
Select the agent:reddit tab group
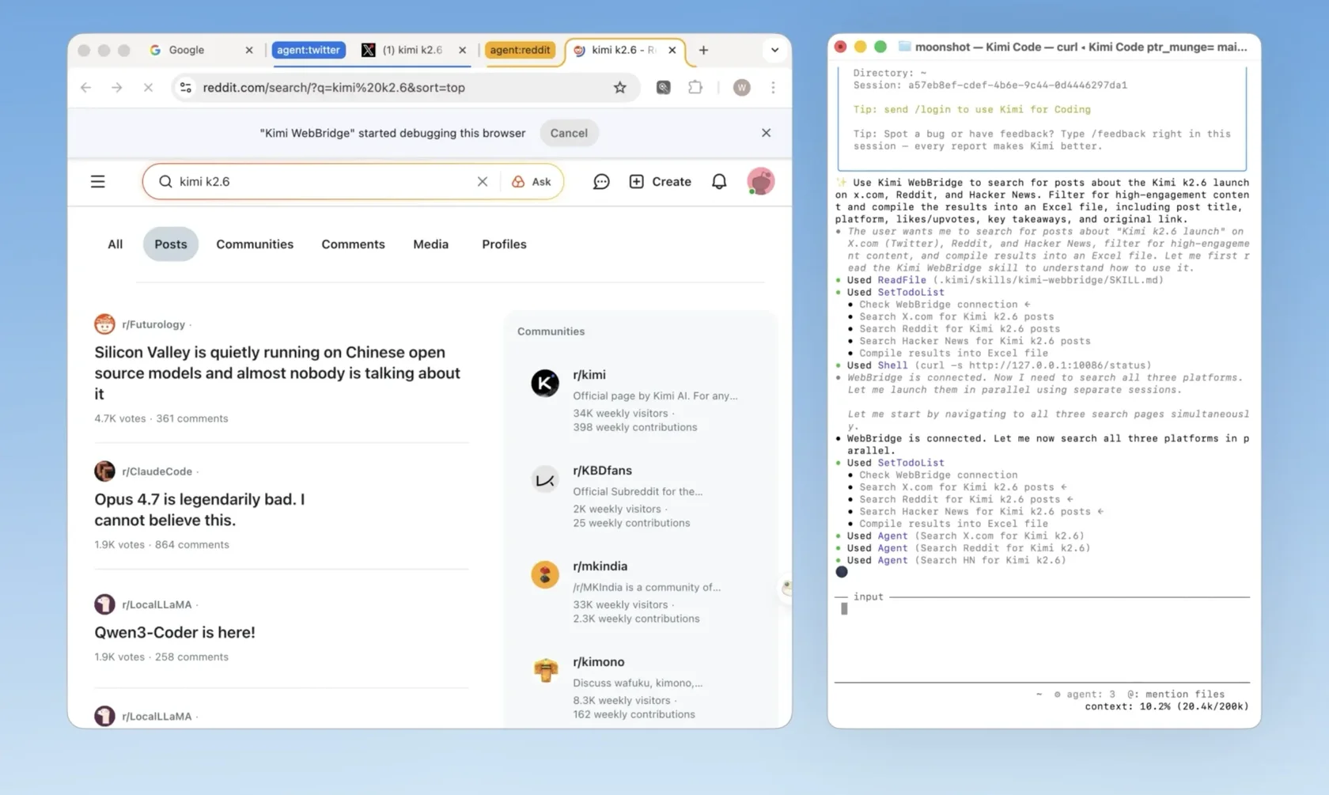(x=520, y=50)
